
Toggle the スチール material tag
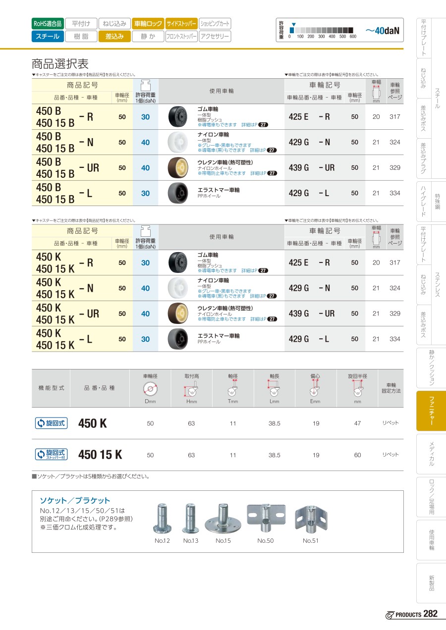tap(48, 36)
